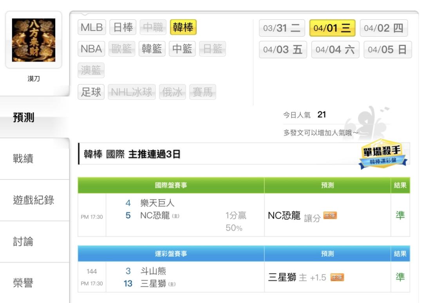Image resolution: width=423 pixels, height=303 pixels.
Task: Open the 榮譽 sidebar tab
Action: [x=23, y=283]
